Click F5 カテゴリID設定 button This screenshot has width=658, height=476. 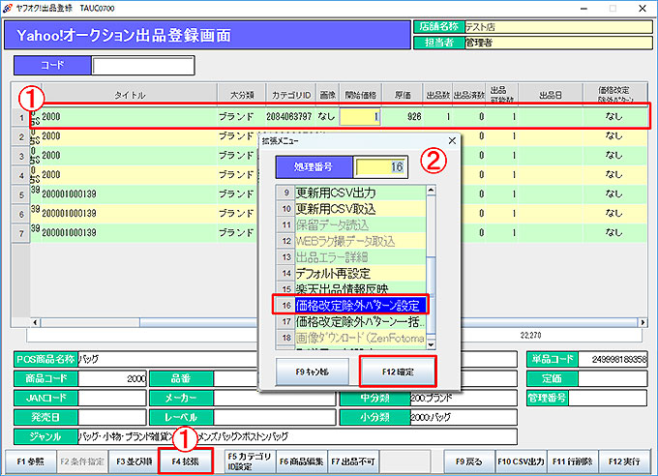(x=250, y=461)
